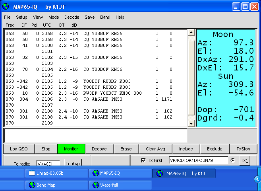261x191 pixels.
Task: Select the radio button beside Tx1 message
Action: point(233,160)
